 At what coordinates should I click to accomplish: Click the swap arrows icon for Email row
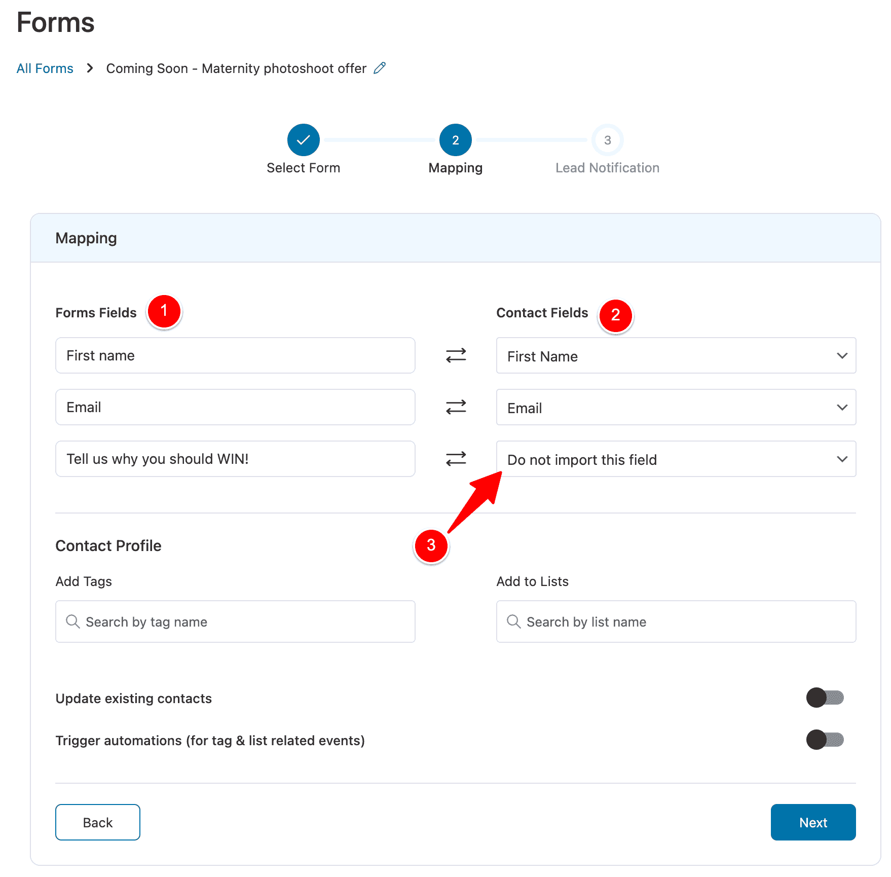click(456, 407)
